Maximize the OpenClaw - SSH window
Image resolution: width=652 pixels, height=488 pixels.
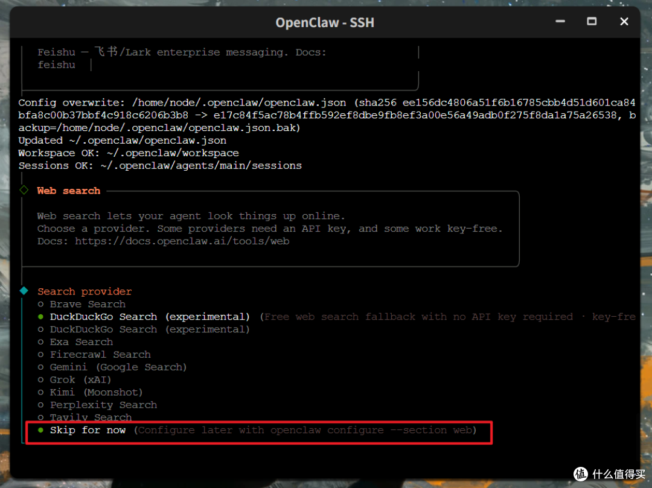(x=592, y=22)
